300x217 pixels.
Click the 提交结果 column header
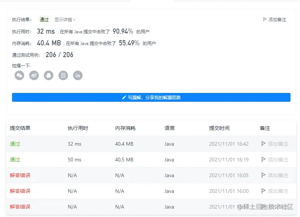(x=20, y=128)
